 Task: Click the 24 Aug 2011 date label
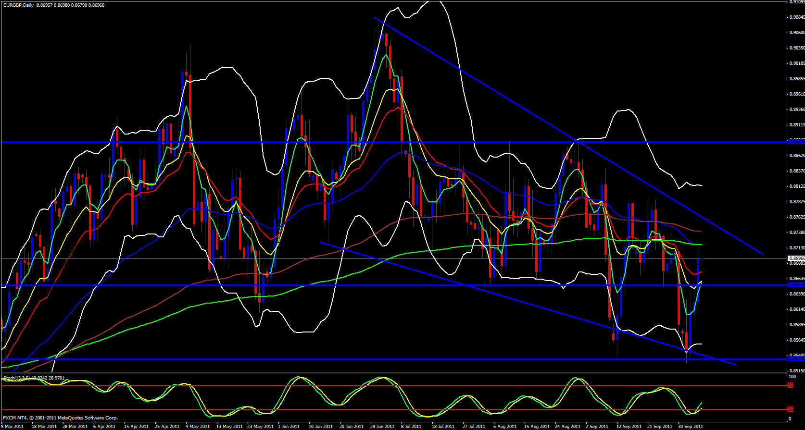click(x=567, y=426)
